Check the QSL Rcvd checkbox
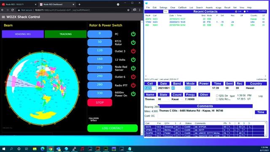270x152 pixels. 217,99
